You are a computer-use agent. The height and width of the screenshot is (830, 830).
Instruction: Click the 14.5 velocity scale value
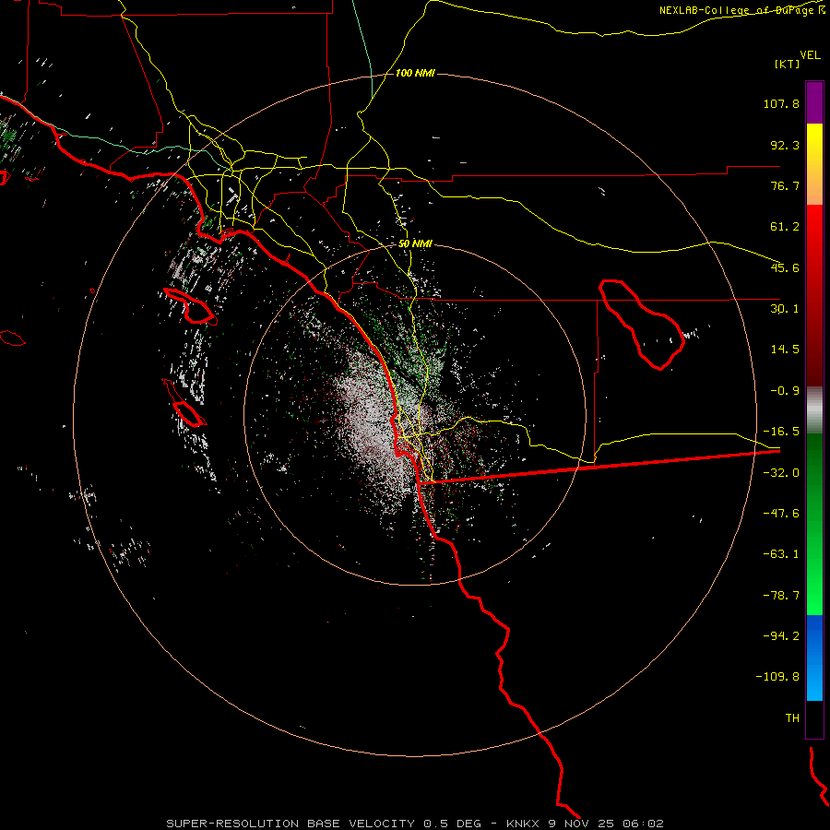[785, 350]
